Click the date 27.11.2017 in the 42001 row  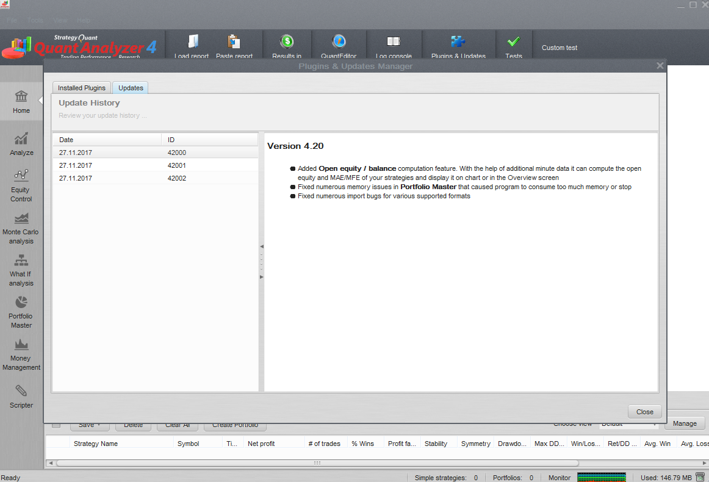pyautogui.click(x=76, y=165)
